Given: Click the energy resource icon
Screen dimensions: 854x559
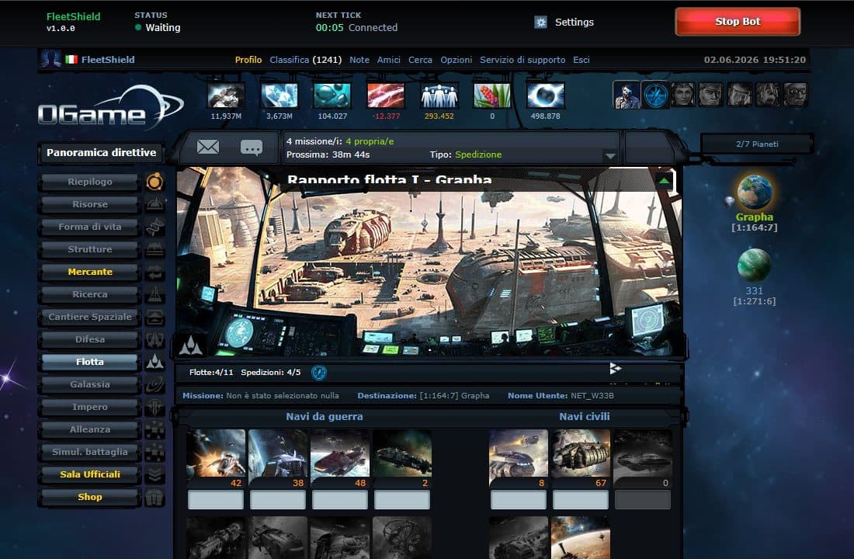Looking at the screenshot, I should (x=386, y=96).
